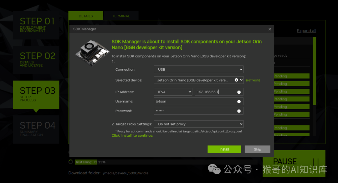Click the info icon in Password field
The height and width of the screenshot is (183, 338).
point(239,111)
